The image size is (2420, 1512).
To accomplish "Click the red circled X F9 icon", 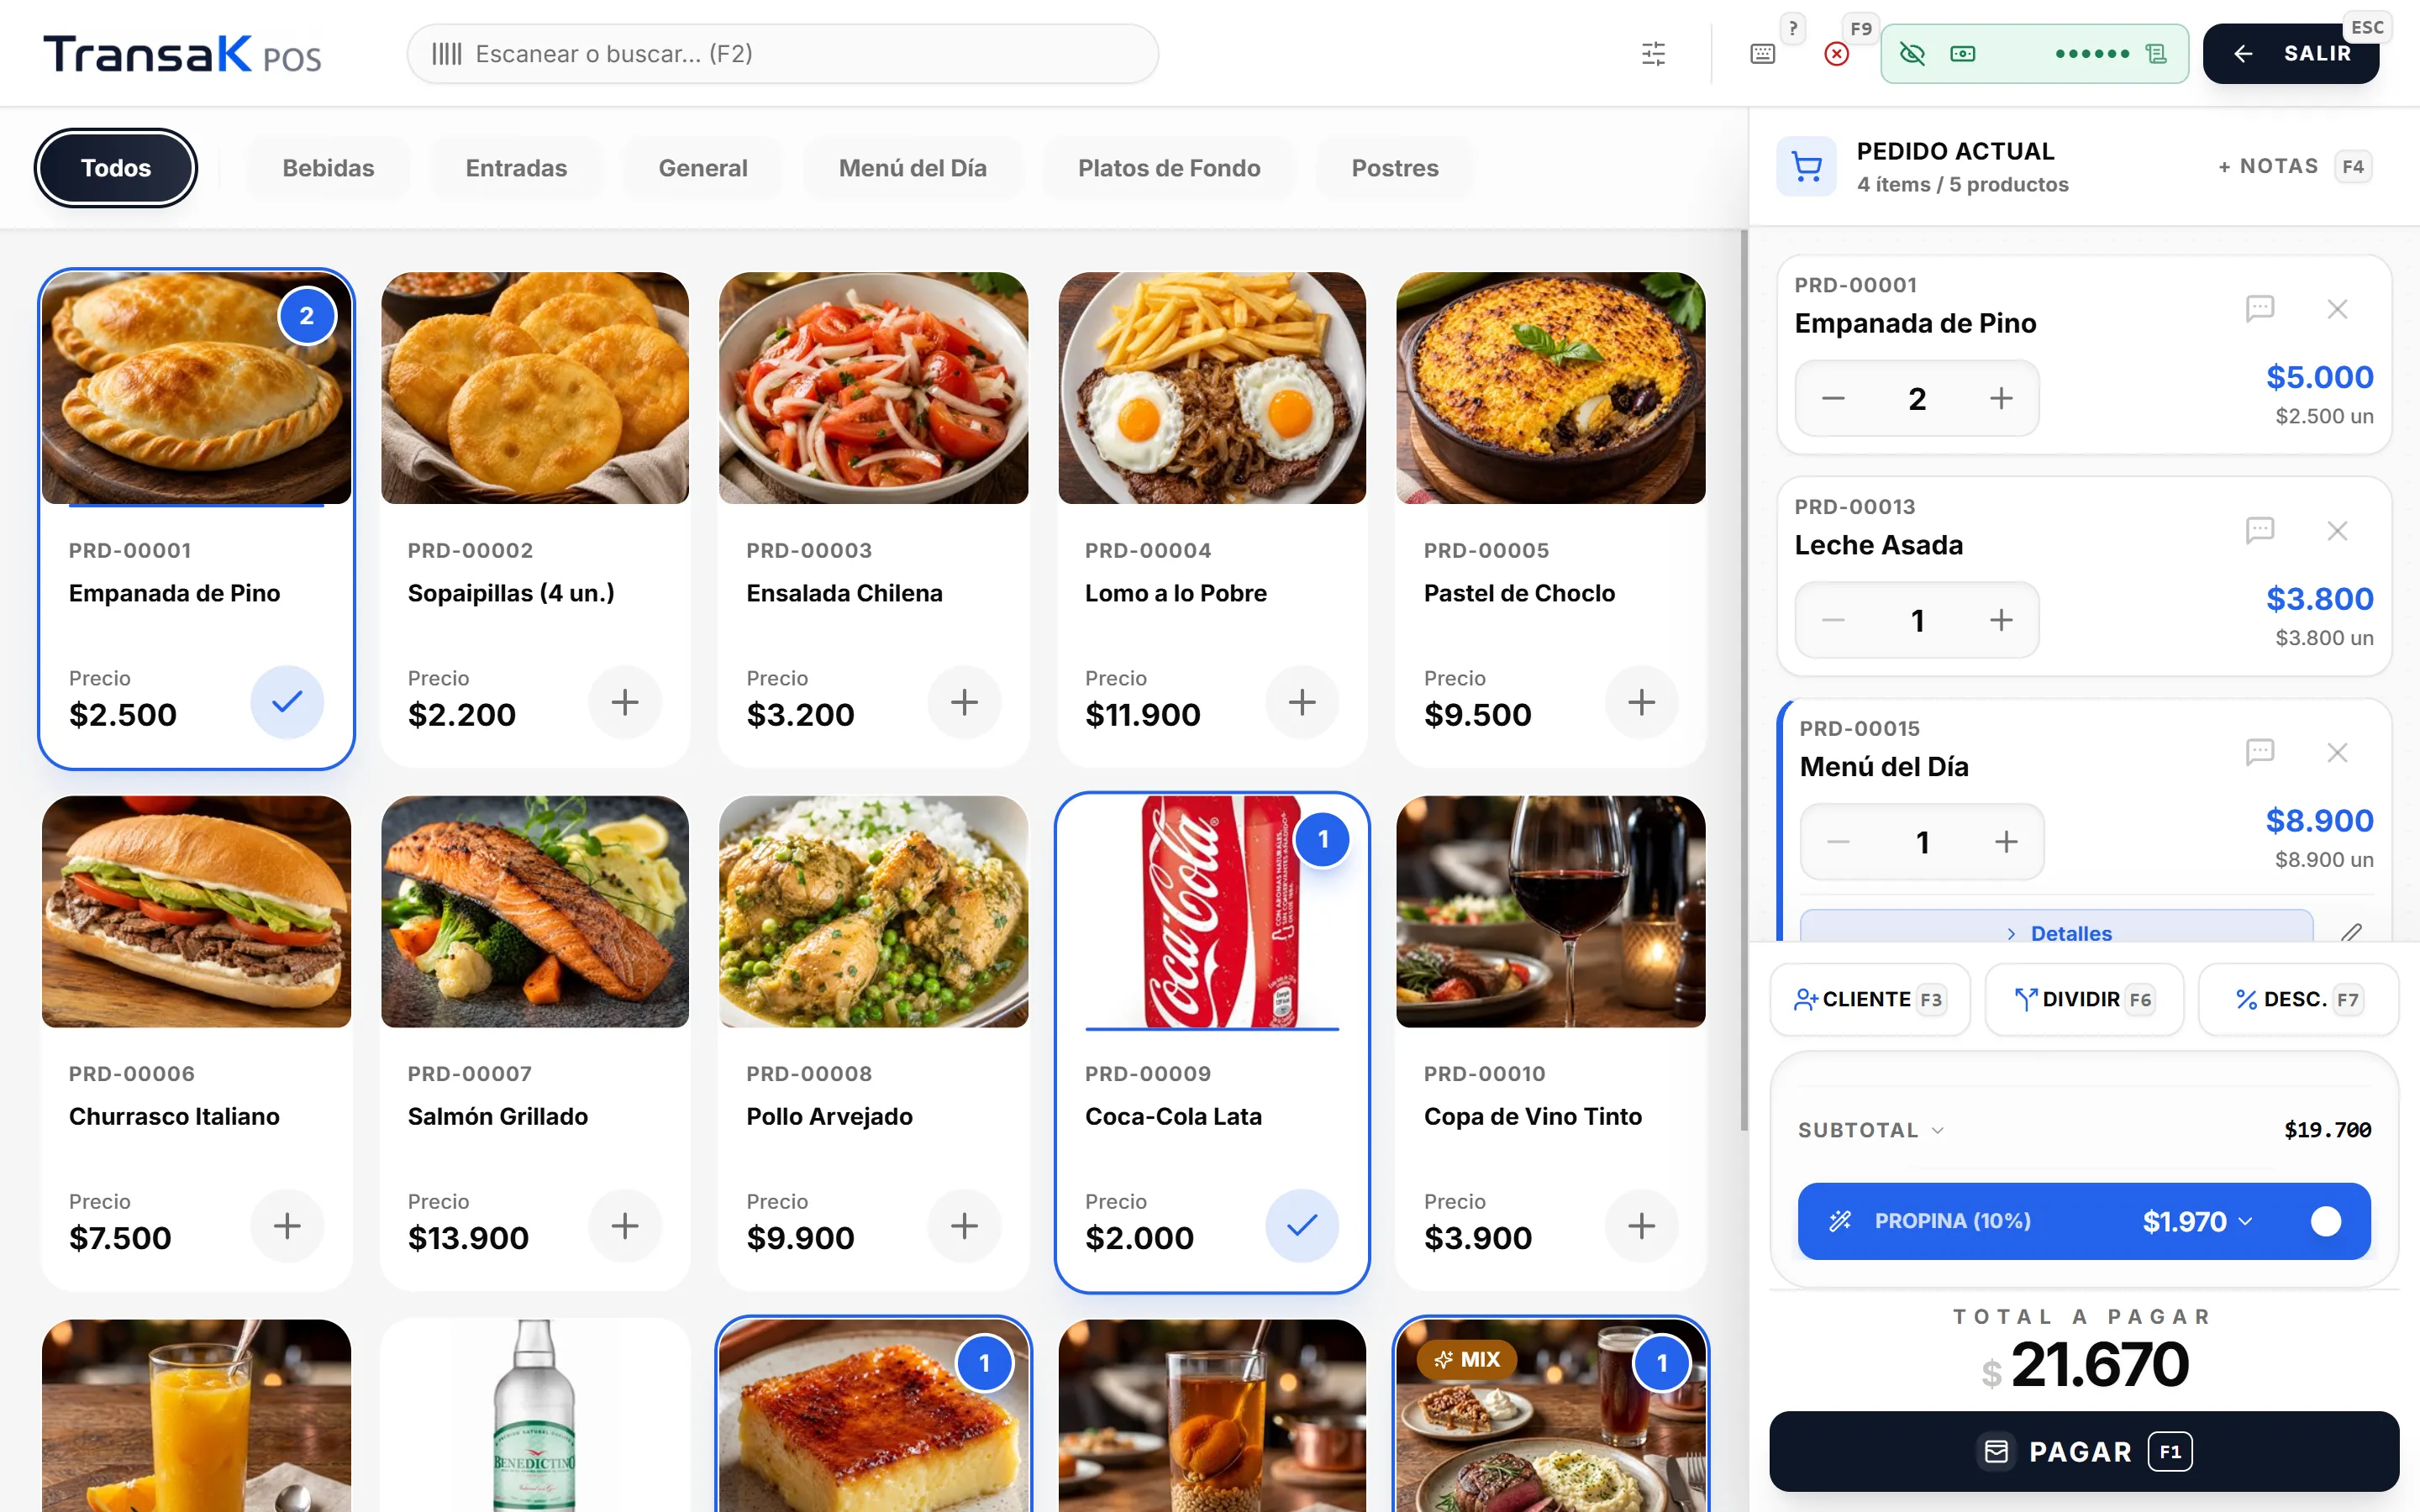I will [1836, 54].
